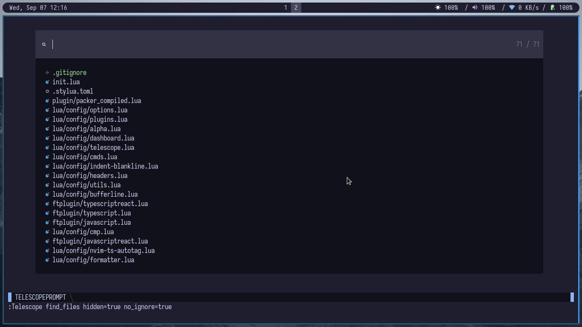Click the Lua icon beside lua/config/alpha.lua
This screenshot has width=582, height=327.
(x=47, y=129)
